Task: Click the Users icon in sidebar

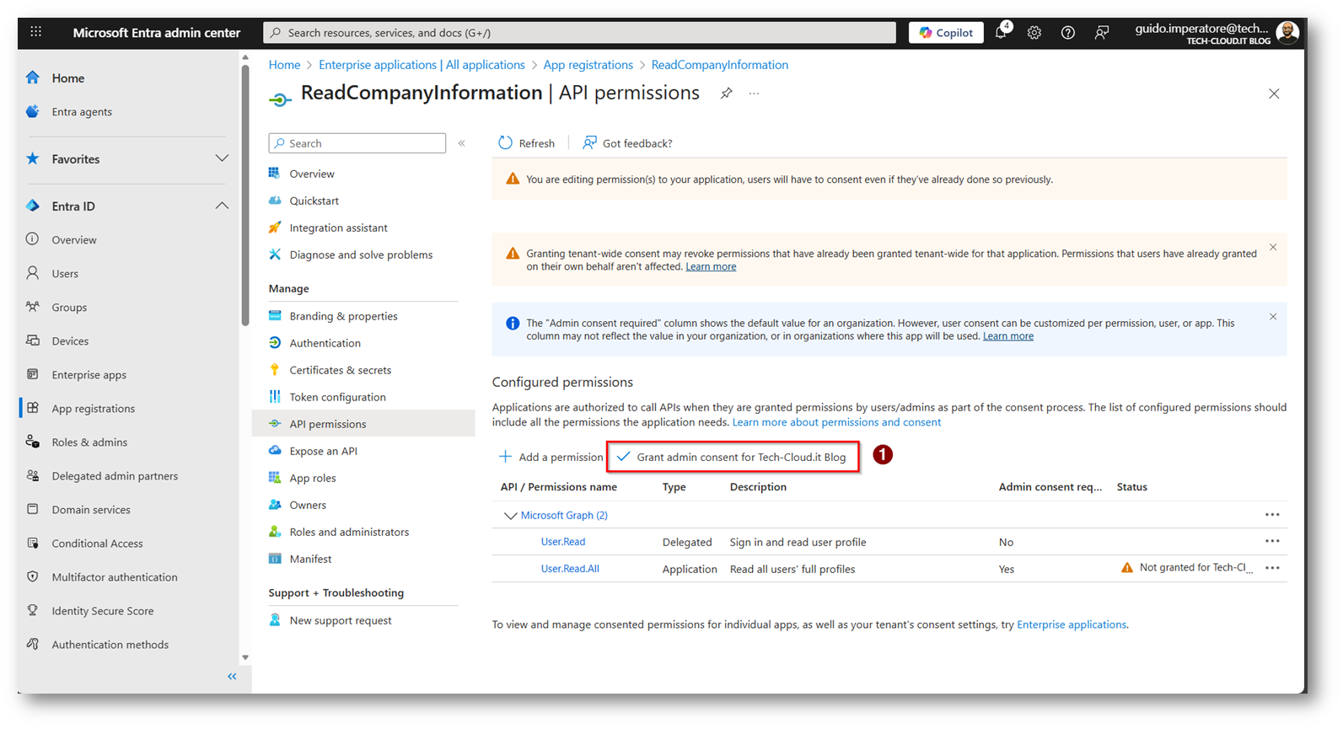Action: point(33,273)
